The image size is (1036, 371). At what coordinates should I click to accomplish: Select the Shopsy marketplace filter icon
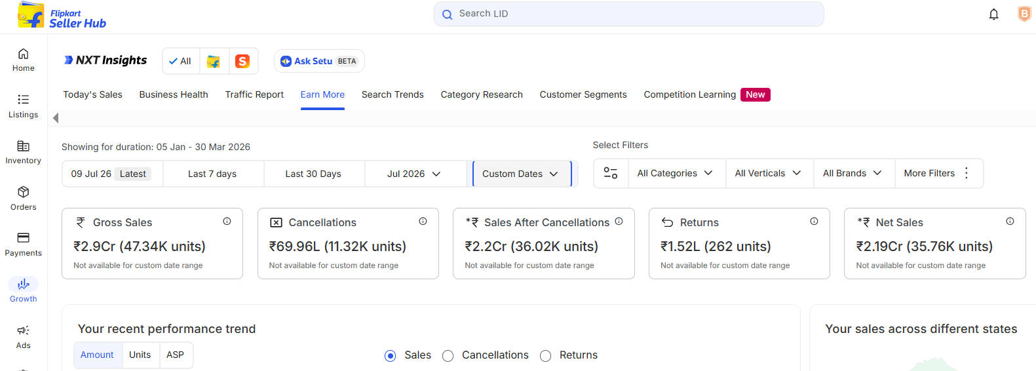point(242,62)
